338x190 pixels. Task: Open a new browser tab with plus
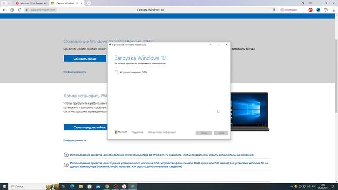coord(89,3)
